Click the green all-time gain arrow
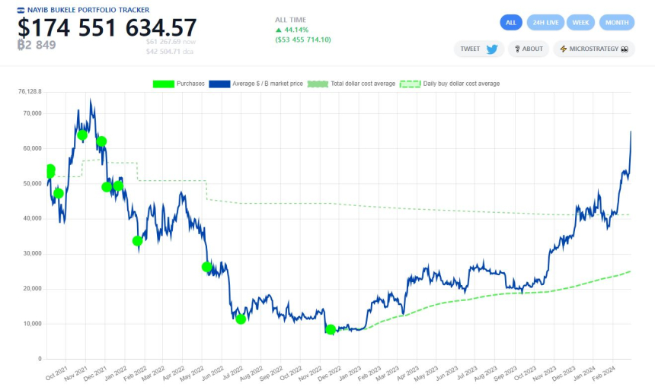Screen dimensions: 655x390 [x=279, y=30]
